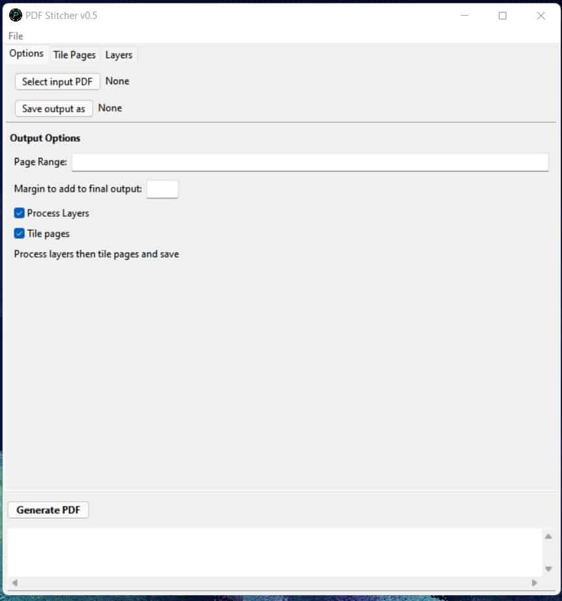562x601 pixels.
Task: Minimize the PDF Stitcher window
Action: coord(464,16)
